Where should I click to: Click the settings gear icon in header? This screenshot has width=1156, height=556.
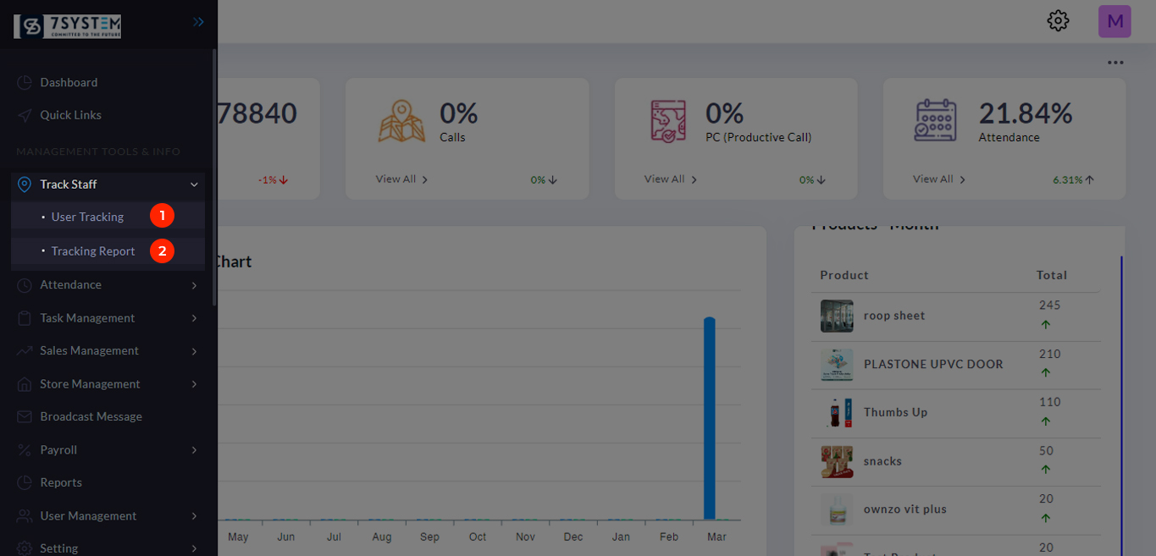(x=1058, y=21)
